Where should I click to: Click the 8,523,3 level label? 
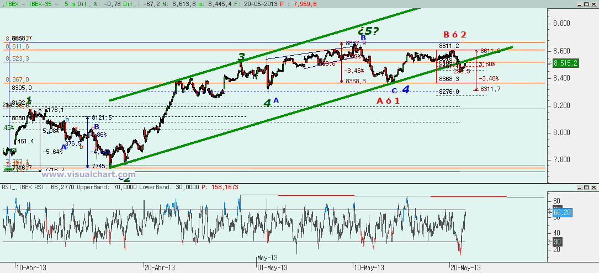tap(18, 59)
